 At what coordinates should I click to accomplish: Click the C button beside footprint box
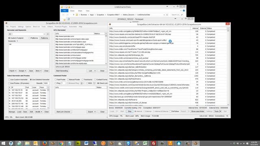(48, 34)
